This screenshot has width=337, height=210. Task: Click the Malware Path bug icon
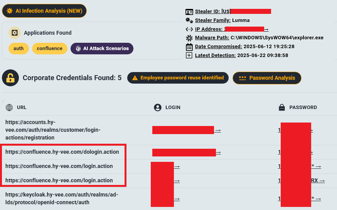[x=189, y=38]
